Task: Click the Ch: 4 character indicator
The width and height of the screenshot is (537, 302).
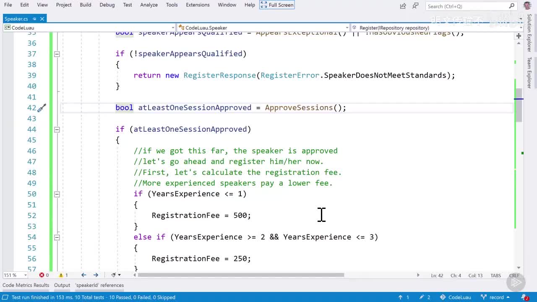Action: pos(456,276)
